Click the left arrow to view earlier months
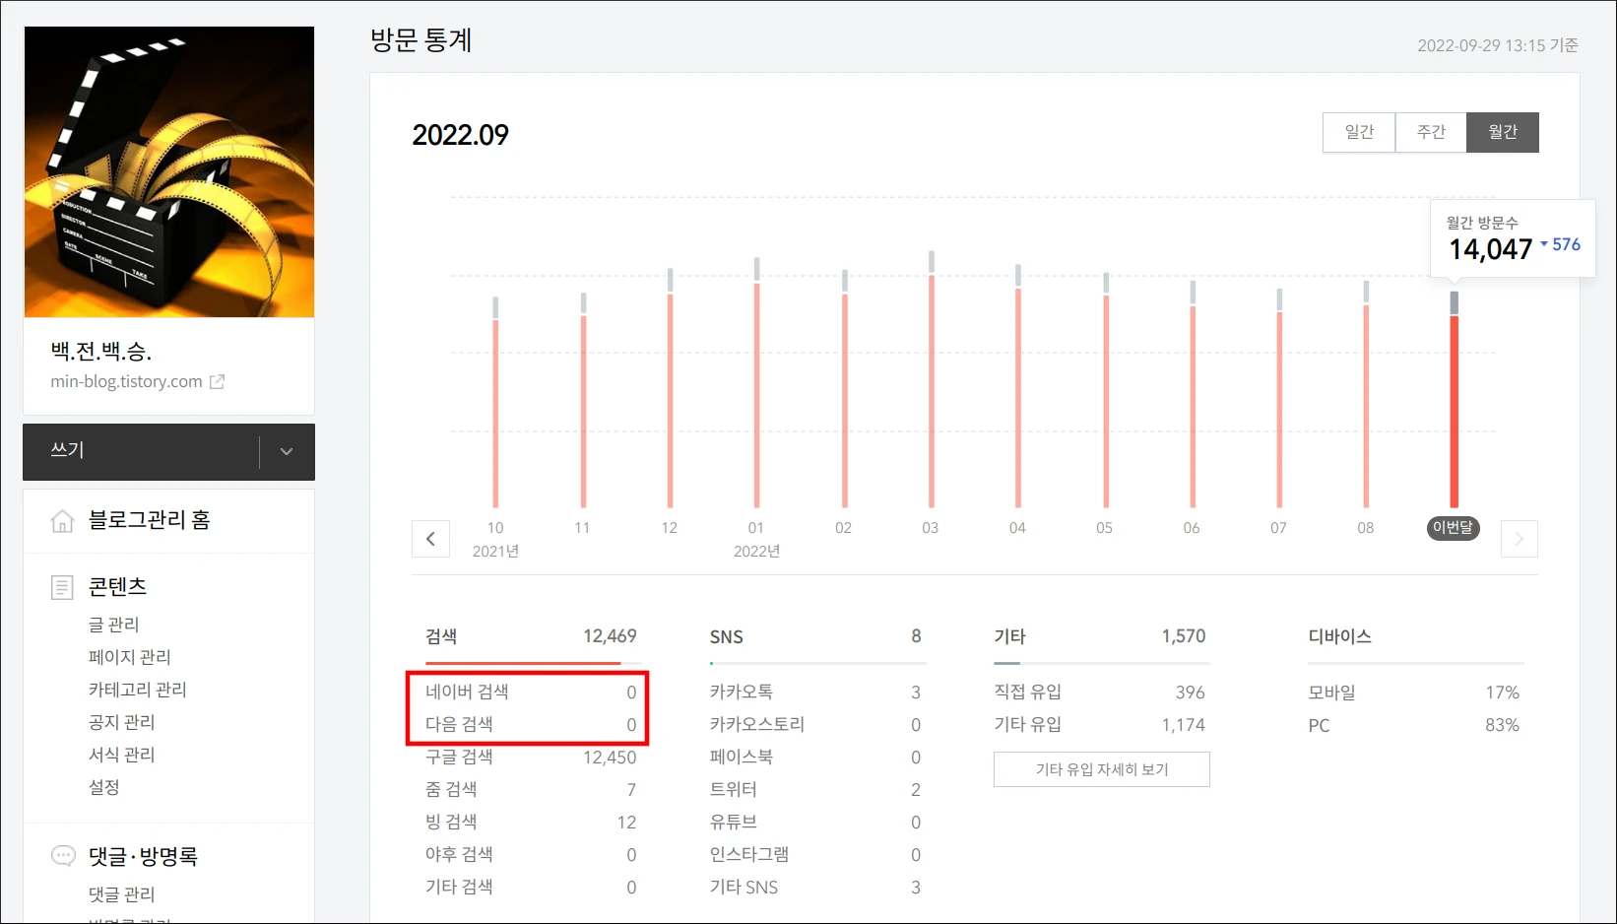 [x=430, y=539]
